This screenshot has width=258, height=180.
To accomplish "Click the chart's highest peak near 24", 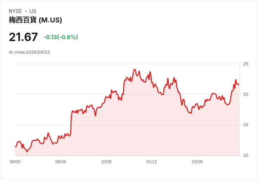I will pos(135,69).
